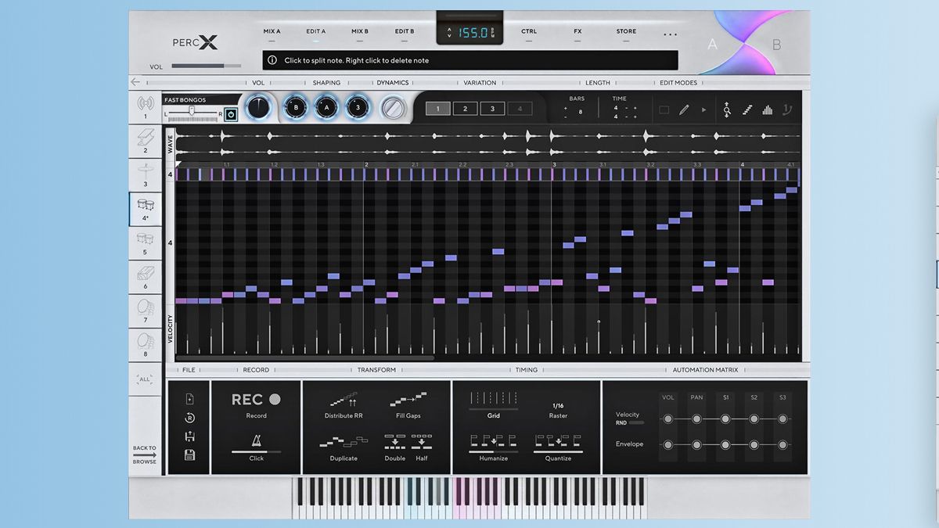Click the import/export file icon
The width and height of the screenshot is (939, 528).
point(189,436)
